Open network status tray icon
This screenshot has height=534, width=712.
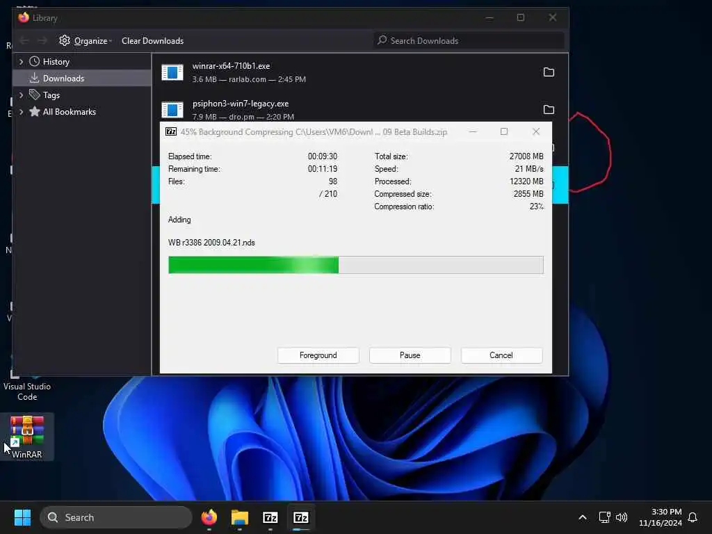604,517
